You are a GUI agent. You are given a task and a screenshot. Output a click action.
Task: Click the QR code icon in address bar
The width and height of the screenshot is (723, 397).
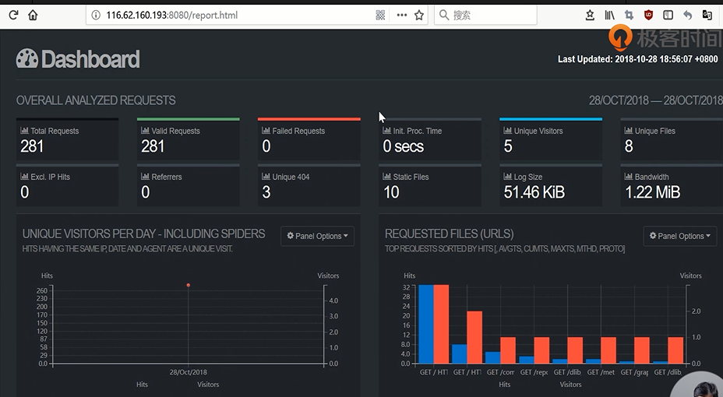tap(380, 16)
